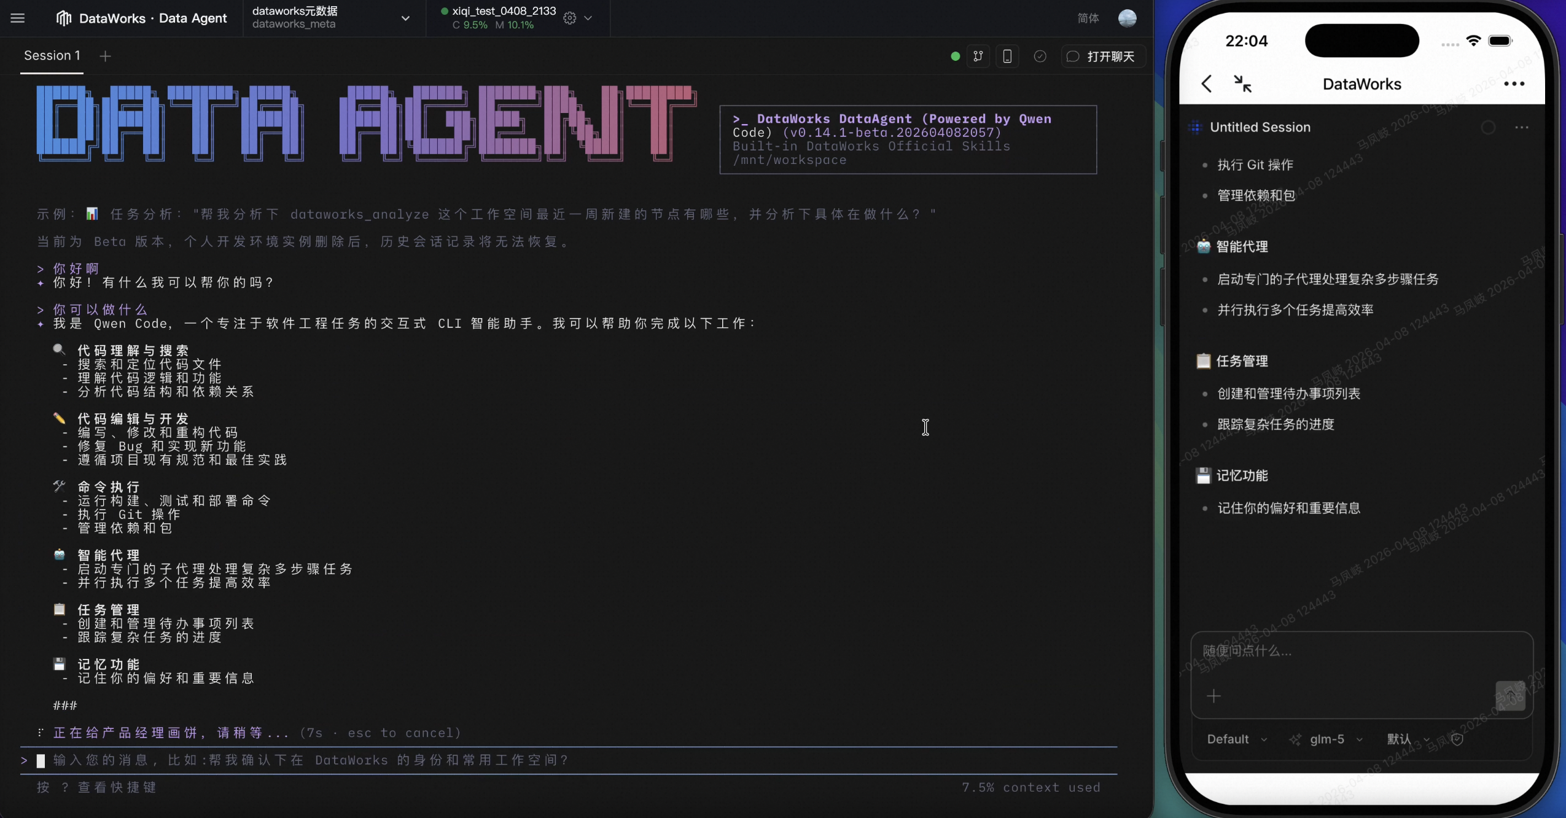Tap the Wi-Fi icon in phone status bar
Viewport: 1566px width, 818px height.
coord(1473,41)
